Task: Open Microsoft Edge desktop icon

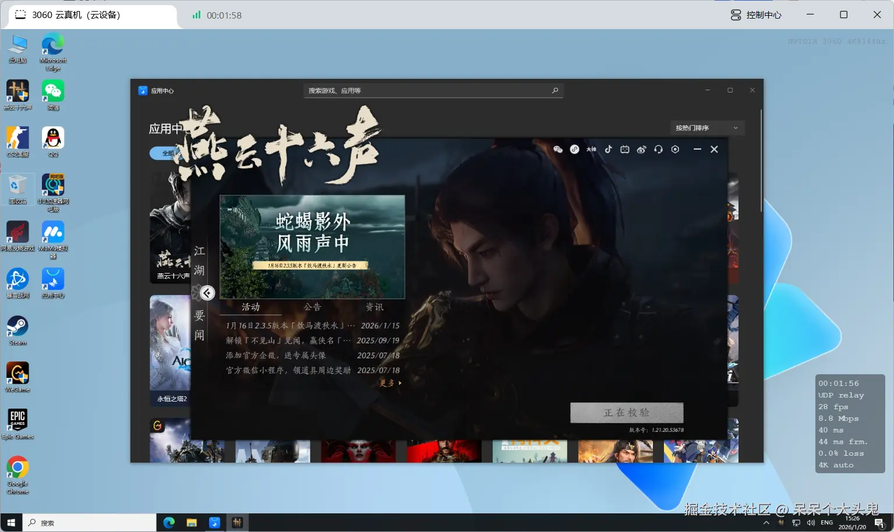Action: 53,52
